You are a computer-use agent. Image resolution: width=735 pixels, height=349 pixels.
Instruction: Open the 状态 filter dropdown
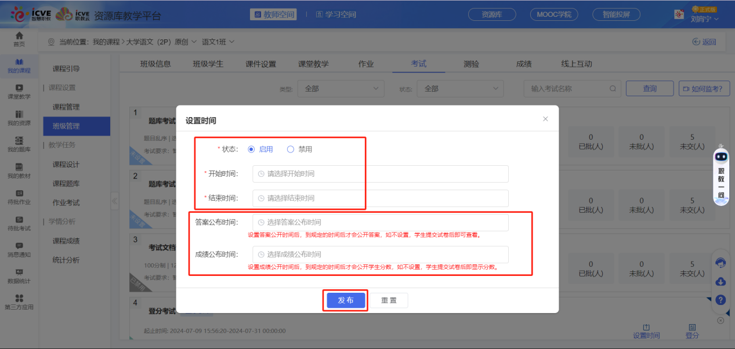click(x=460, y=88)
